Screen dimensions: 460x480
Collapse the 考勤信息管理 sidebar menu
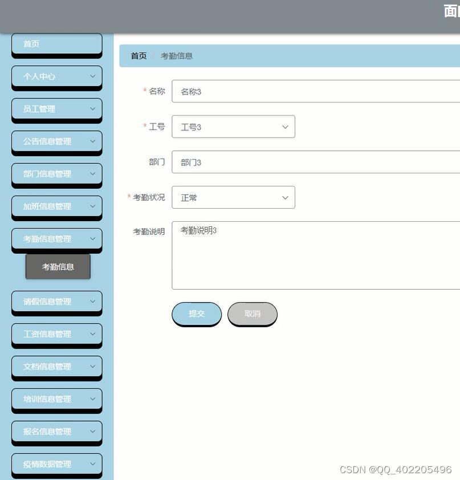56,238
